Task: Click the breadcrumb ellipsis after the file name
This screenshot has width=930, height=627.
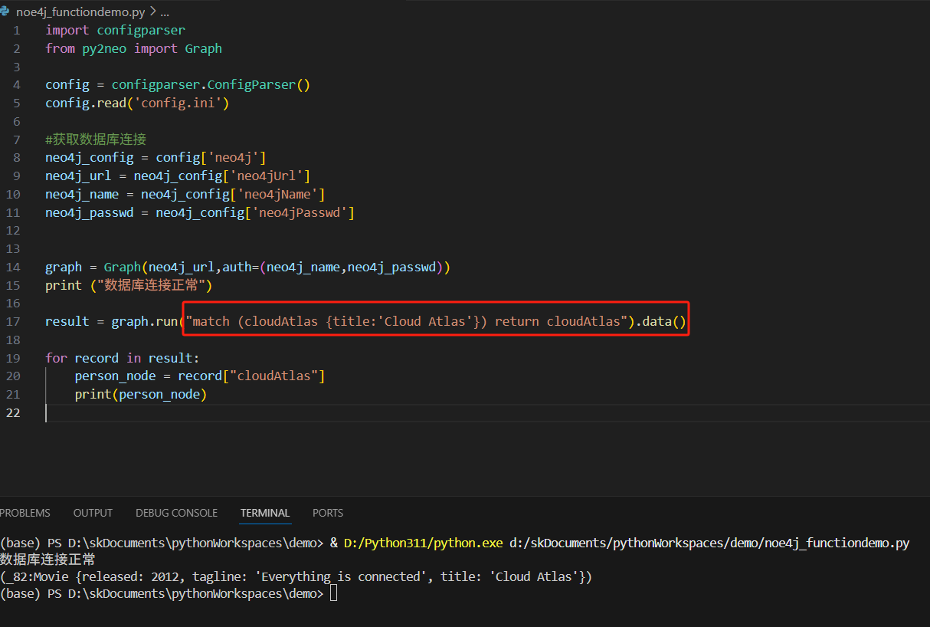Action: click(x=164, y=12)
